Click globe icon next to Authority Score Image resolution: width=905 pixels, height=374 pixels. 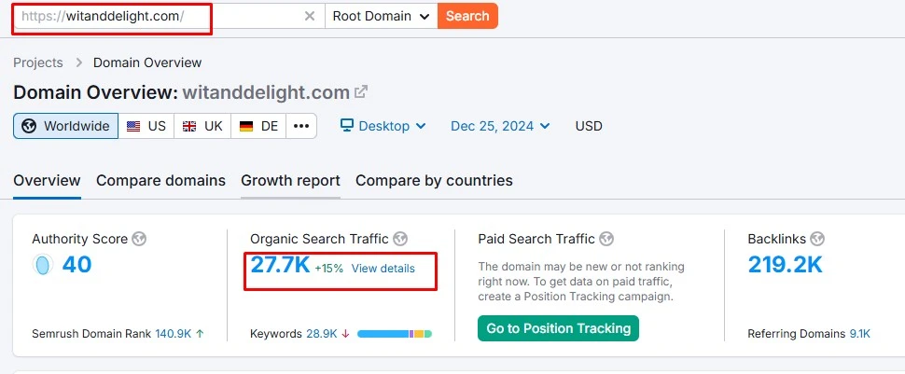pyautogui.click(x=139, y=239)
